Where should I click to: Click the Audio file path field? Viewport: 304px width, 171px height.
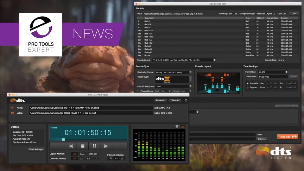pos(91,108)
